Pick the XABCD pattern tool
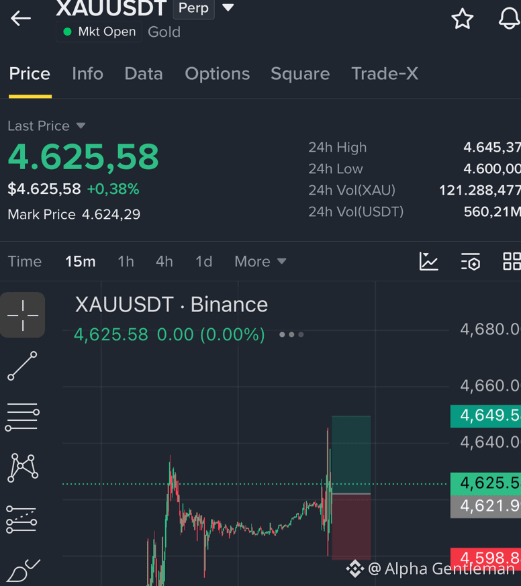521x586 pixels. click(x=22, y=468)
